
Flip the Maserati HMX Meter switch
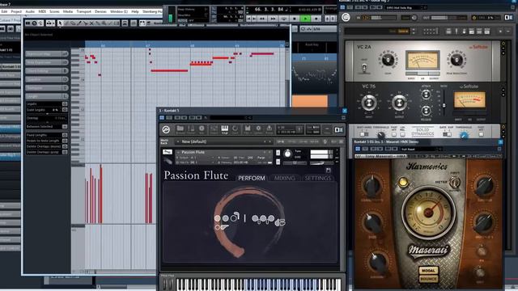[454, 183]
